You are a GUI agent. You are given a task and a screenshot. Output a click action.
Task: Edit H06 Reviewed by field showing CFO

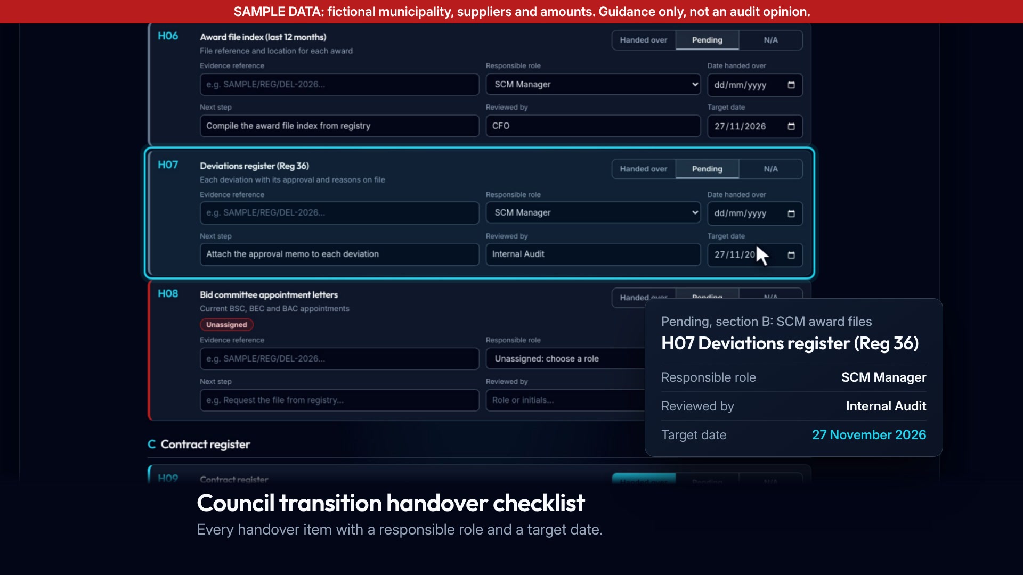[x=593, y=126]
